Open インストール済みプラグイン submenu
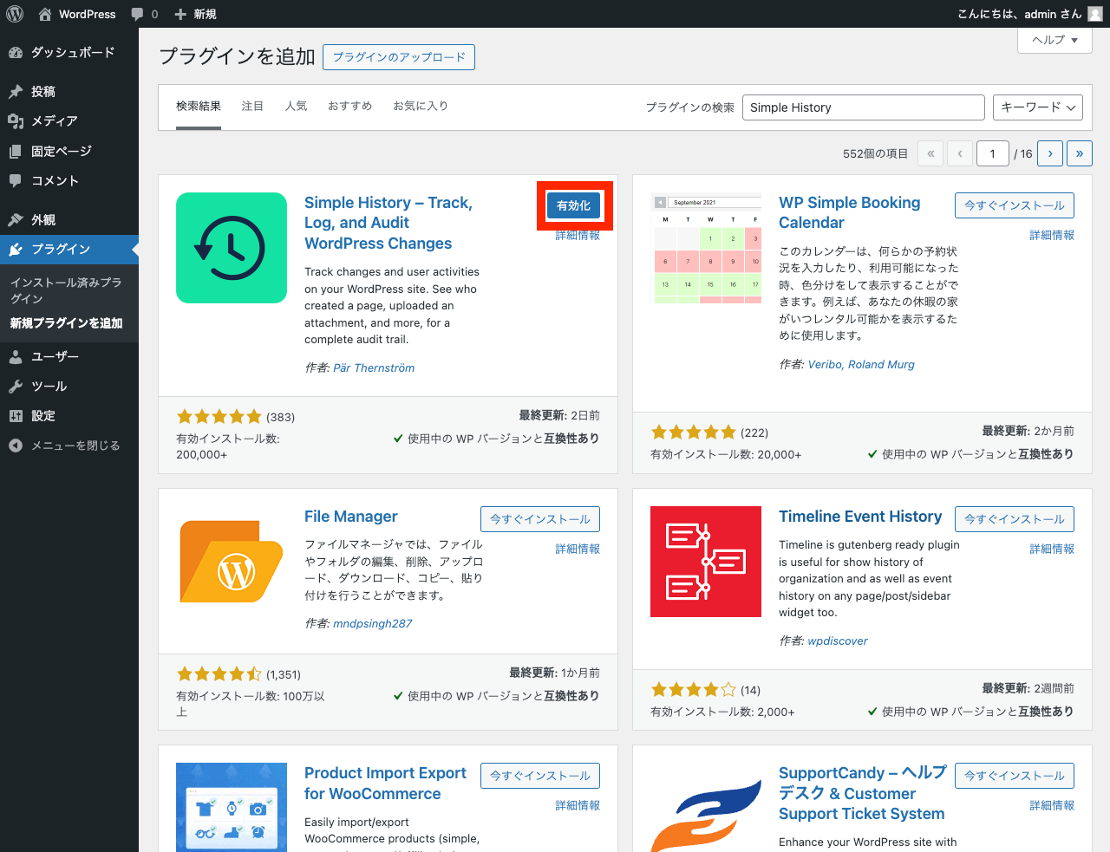This screenshot has width=1110, height=852. [66, 290]
